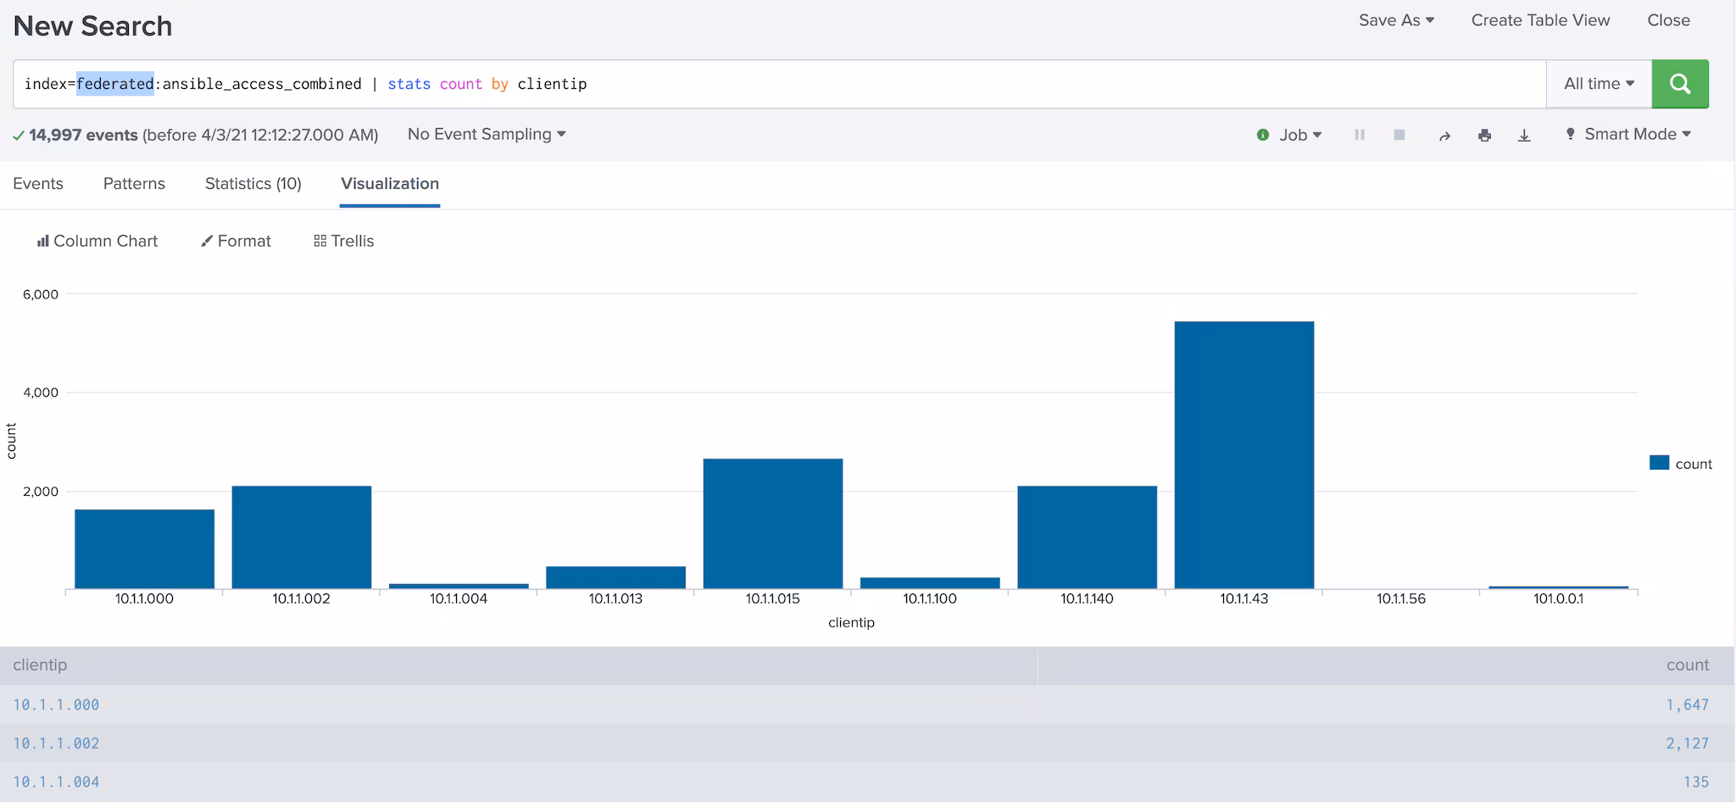Switch to the Events tab
Viewport: 1736px width, 802px height.
38,184
